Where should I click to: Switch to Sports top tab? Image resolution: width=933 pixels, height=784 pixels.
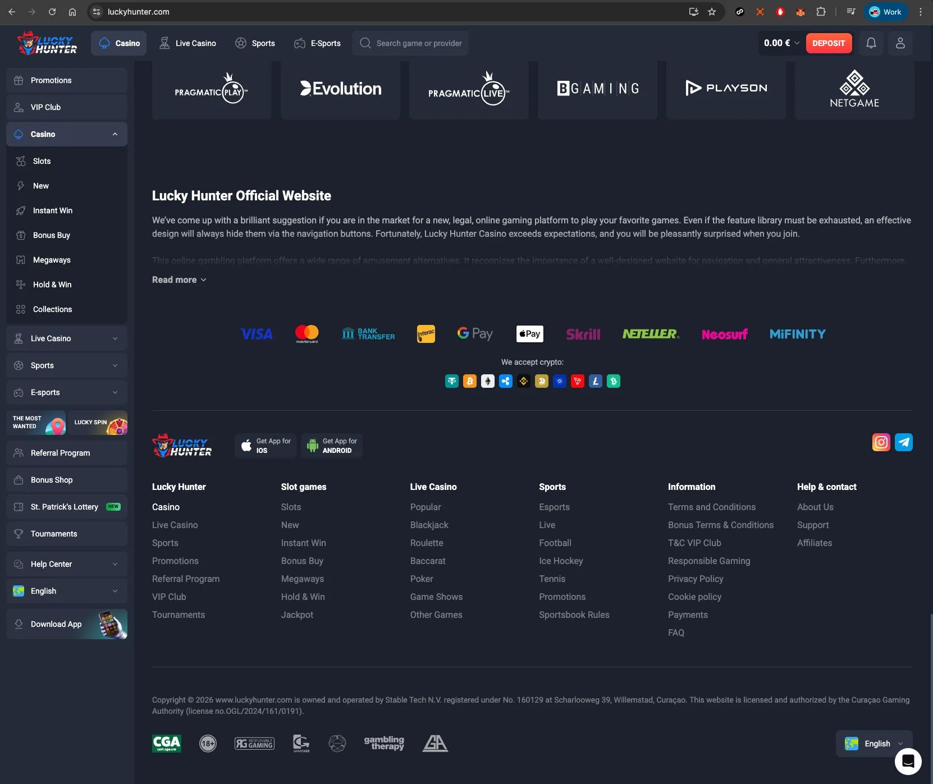[x=255, y=43]
